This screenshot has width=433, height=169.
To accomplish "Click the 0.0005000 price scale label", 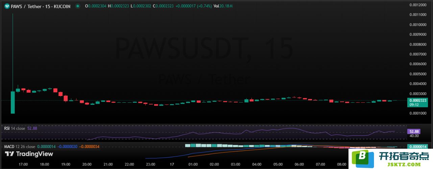I will [x=417, y=74].
